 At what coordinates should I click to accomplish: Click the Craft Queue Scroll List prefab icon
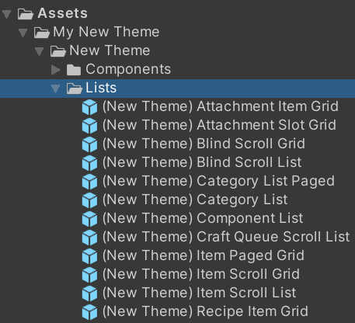89,238
